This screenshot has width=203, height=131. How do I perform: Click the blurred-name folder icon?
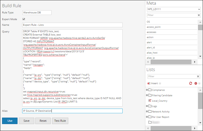coord(150,122)
